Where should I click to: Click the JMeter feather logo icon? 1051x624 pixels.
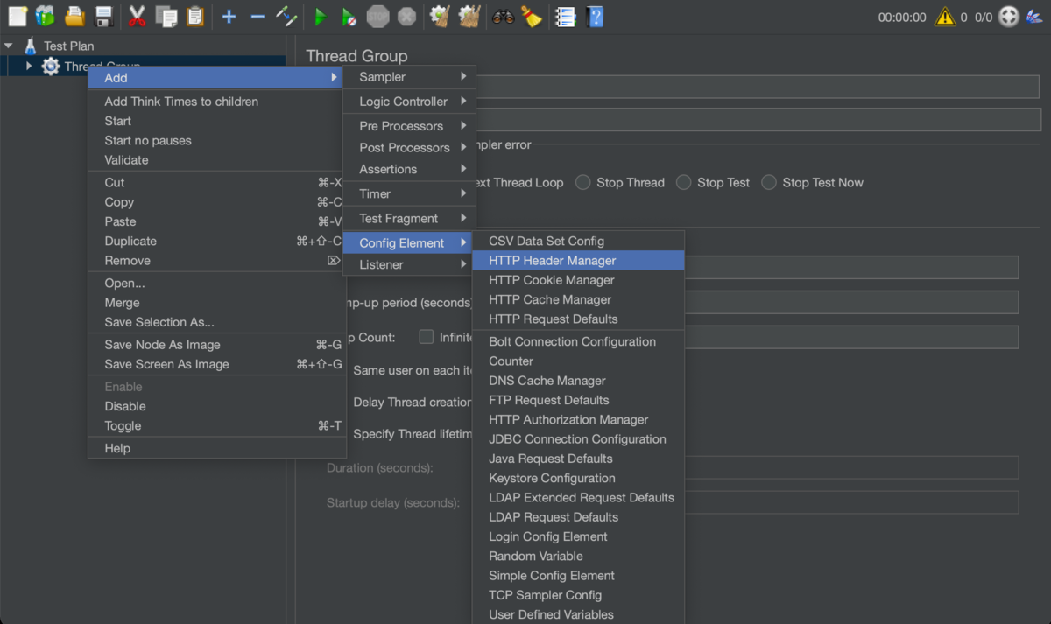(1035, 17)
